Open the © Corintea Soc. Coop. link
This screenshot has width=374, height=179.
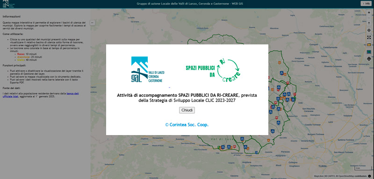point(187,125)
